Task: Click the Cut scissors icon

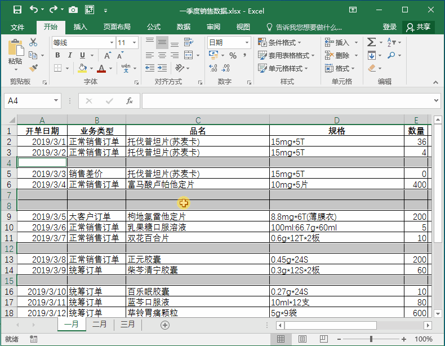Action: click(x=33, y=42)
